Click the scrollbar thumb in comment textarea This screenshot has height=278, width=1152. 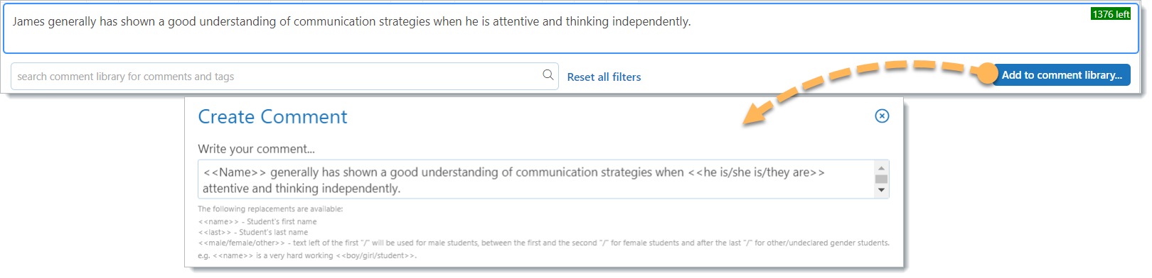[x=881, y=179]
